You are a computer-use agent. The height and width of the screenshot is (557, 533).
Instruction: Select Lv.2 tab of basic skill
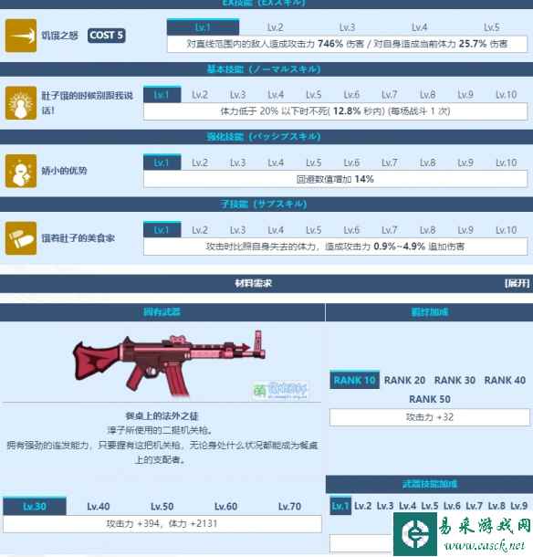(x=200, y=95)
